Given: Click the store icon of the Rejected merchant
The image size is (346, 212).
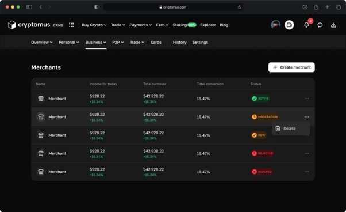Looking at the screenshot, I should point(41,153).
